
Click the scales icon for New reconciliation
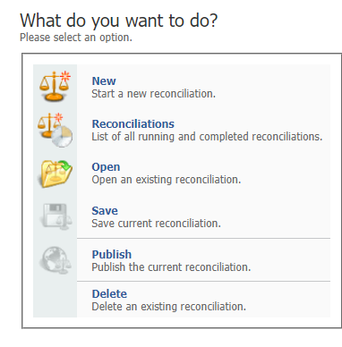click(x=55, y=86)
